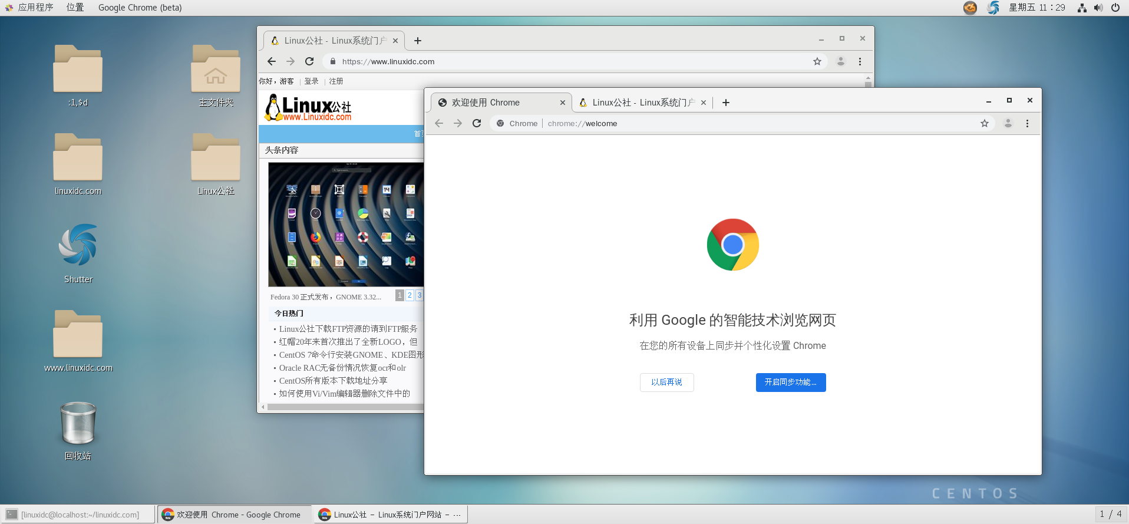This screenshot has height=524, width=1129.
Task: Click 登录 link on linuxidc page
Action: point(311,81)
